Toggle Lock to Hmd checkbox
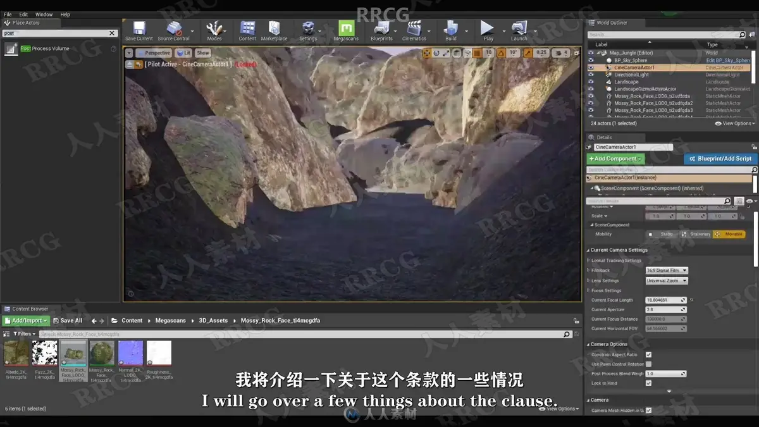This screenshot has width=759, height=427. pos(648,383)
